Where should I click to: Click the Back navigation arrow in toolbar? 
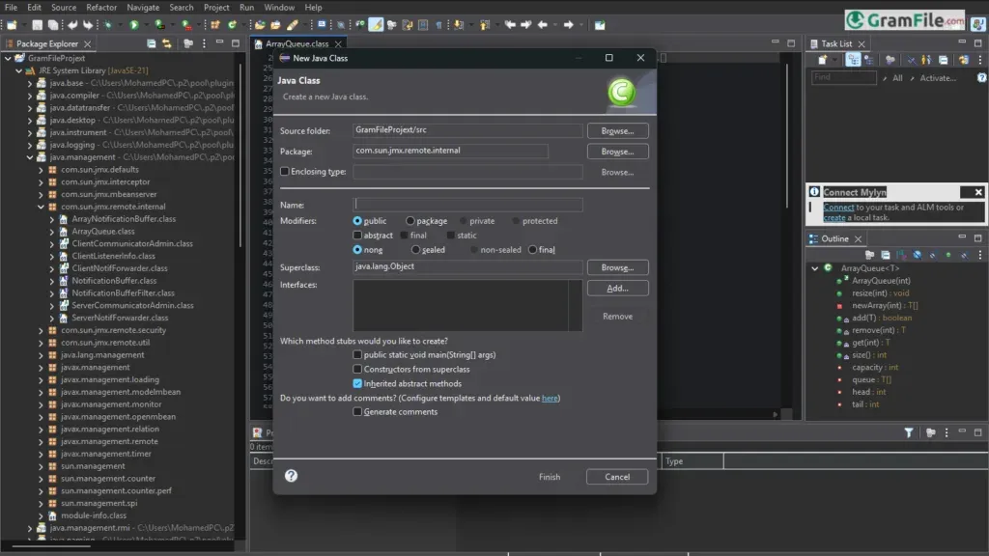[543, 25]
